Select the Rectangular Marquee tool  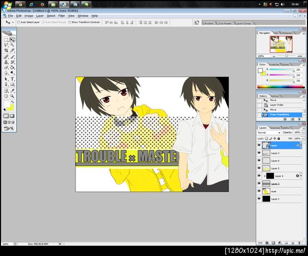click(x=6, y=40)
